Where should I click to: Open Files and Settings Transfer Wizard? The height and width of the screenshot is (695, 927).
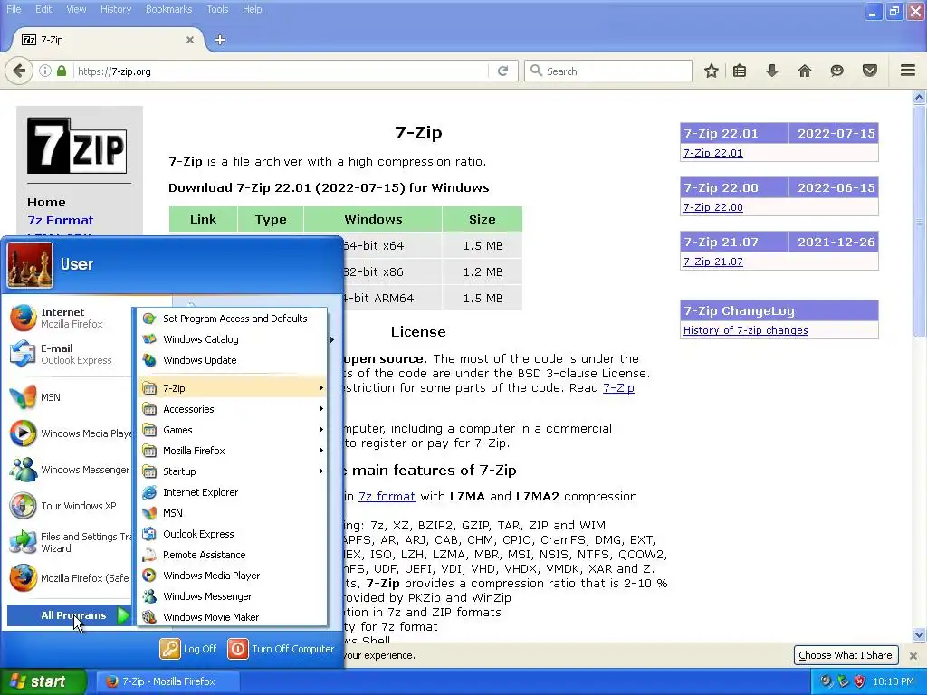coord(68,542)
